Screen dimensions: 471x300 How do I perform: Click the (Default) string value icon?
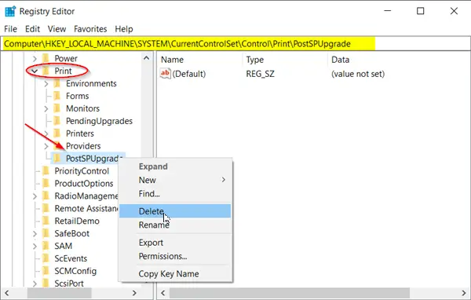pyautogui.click(x=165, y=74)
